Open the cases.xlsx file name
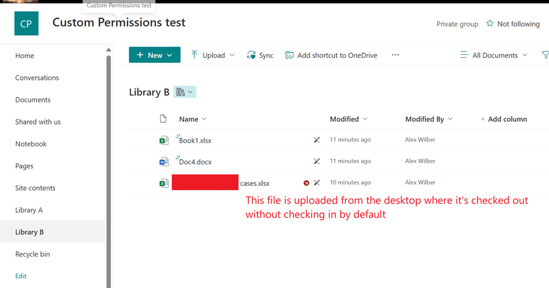The height and width of the screenshot is (288, 549). (255, 183)
